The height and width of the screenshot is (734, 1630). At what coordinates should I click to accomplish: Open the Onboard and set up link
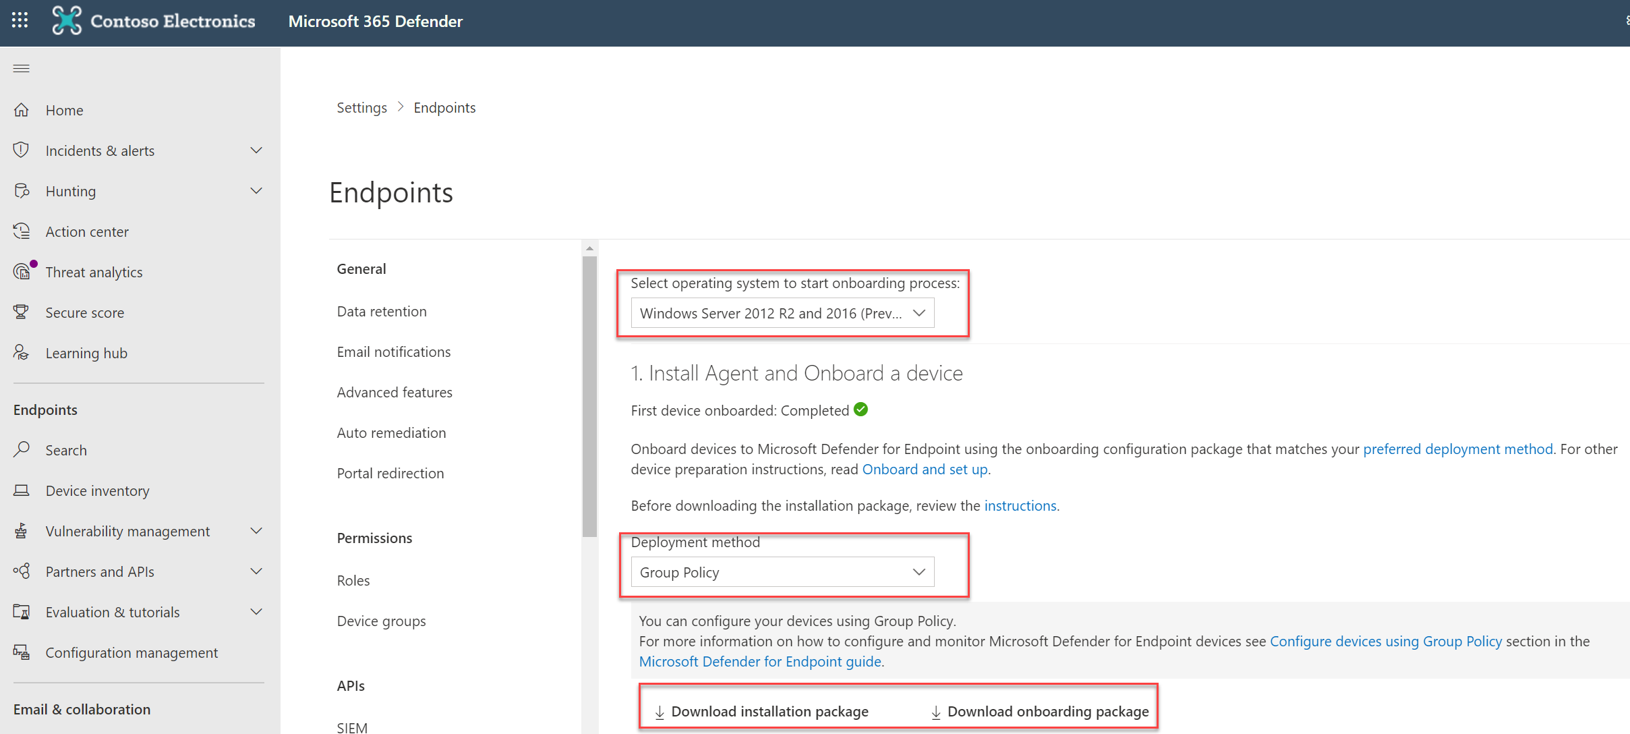[925, 469]
